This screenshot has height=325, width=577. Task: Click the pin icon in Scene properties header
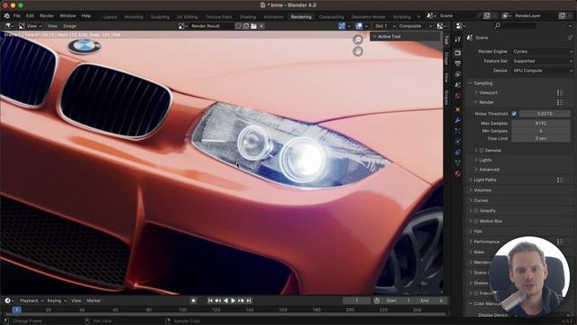[570, 38]
